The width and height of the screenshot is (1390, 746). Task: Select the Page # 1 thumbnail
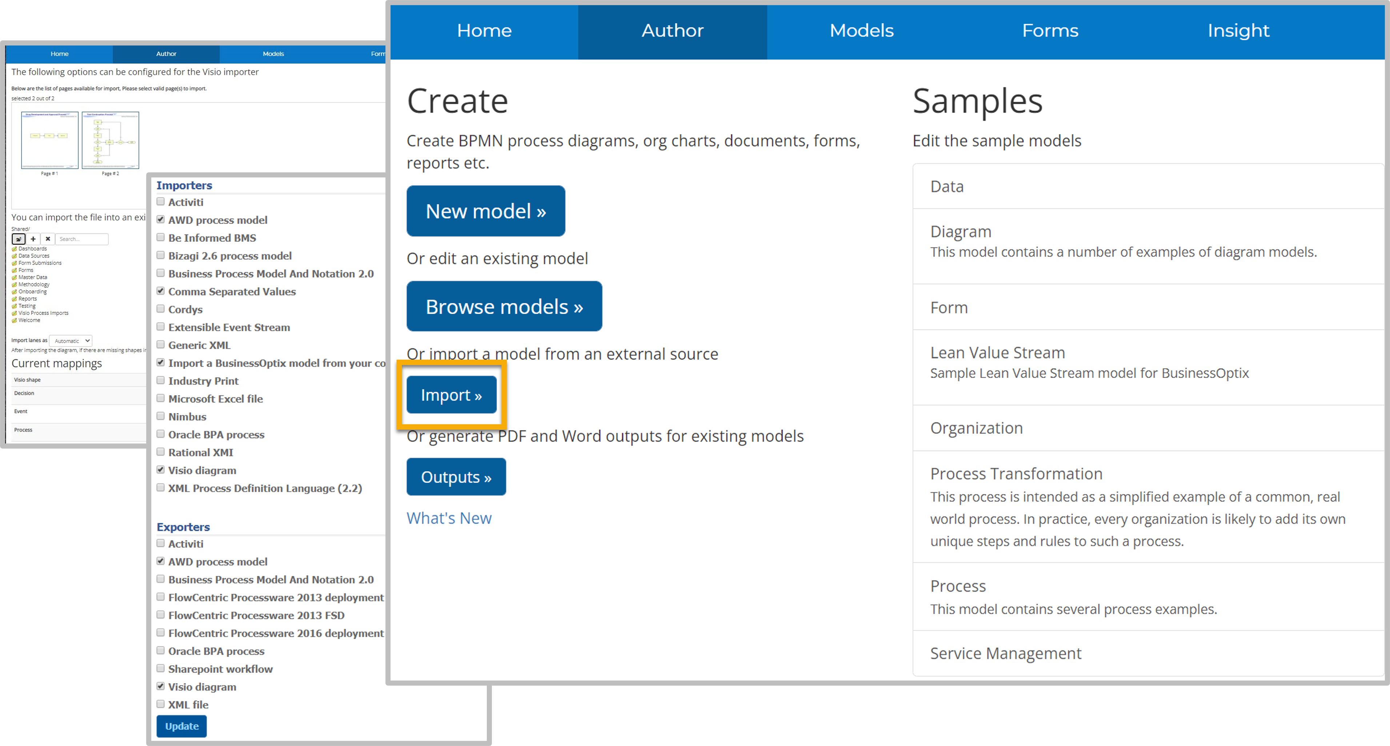(x=50, y=140)
